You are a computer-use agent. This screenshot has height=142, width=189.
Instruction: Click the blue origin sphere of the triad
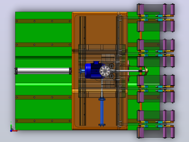click(x=11, y=131)
